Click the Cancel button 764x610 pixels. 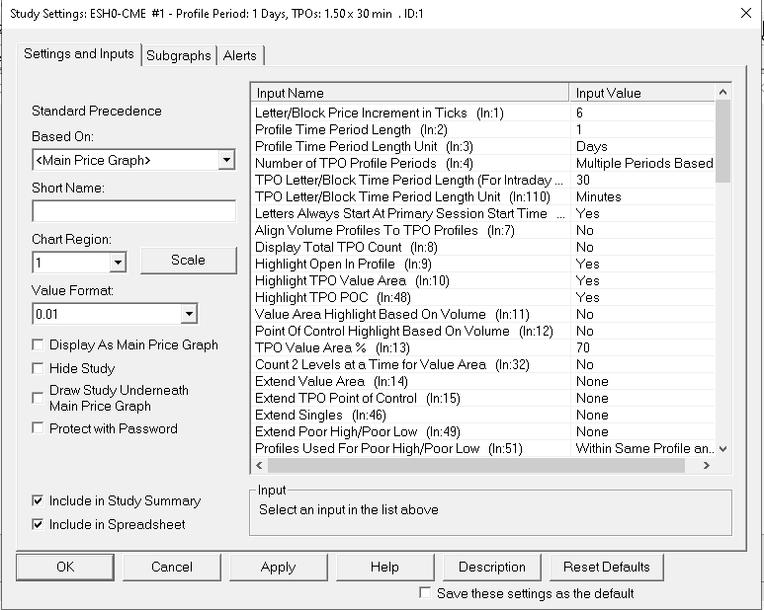[x=172, y=568]
